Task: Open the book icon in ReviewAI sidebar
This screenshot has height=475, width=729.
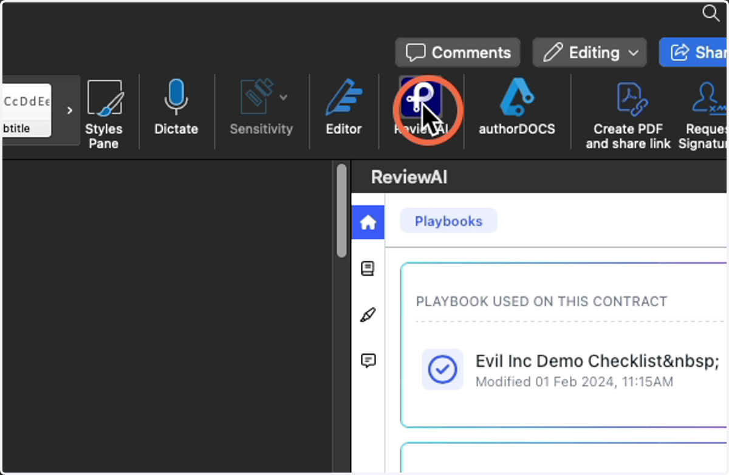Action: pyautogui.click(x=368, y=268)
